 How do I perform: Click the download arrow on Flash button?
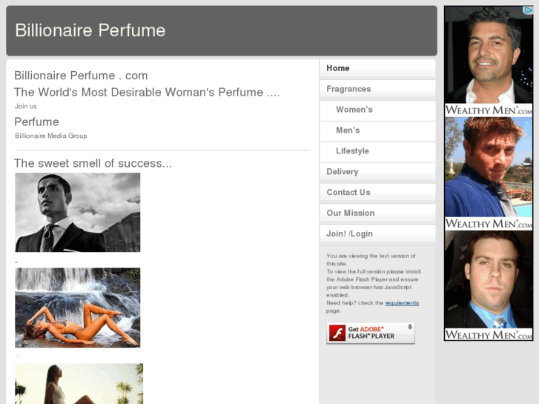tap(410, 327)
